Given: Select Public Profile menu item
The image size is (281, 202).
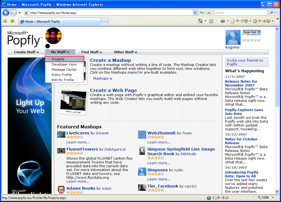Looking at the screenshot, I should tap(61, 75).
